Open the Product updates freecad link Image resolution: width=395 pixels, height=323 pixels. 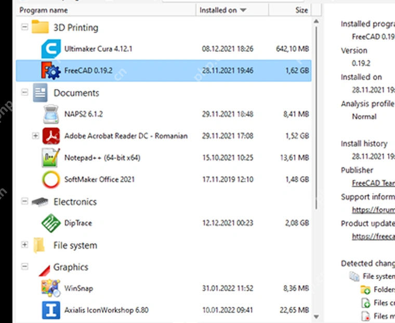click(373, 236)
